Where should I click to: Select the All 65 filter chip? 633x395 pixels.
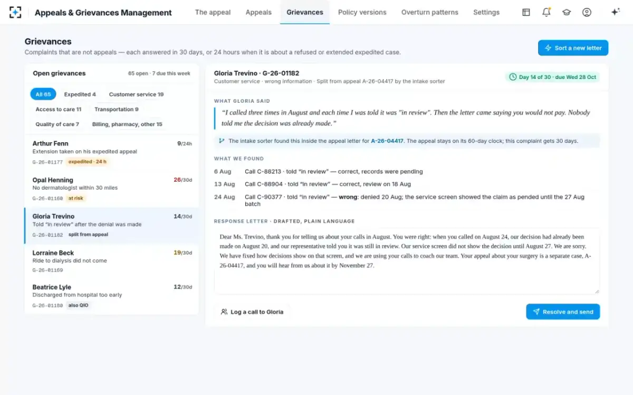pos(43,94)
